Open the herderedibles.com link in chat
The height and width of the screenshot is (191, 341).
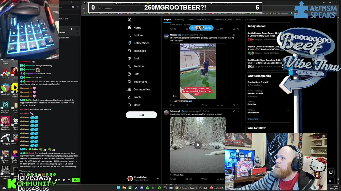[59, 156]
